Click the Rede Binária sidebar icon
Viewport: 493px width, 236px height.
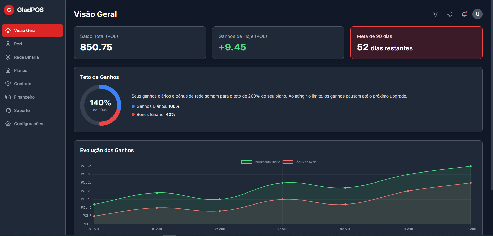[8, 57]
